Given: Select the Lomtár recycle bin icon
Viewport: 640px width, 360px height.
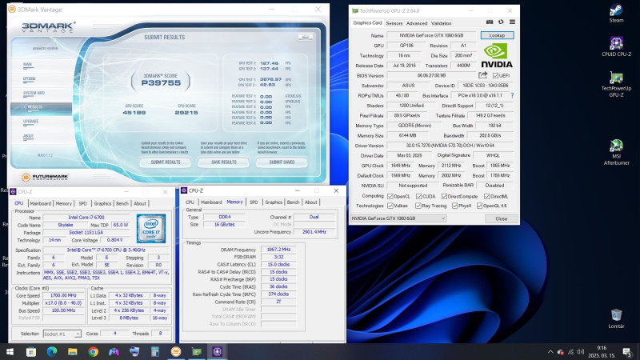Looking at the screenshot, I should pos(616,318).
